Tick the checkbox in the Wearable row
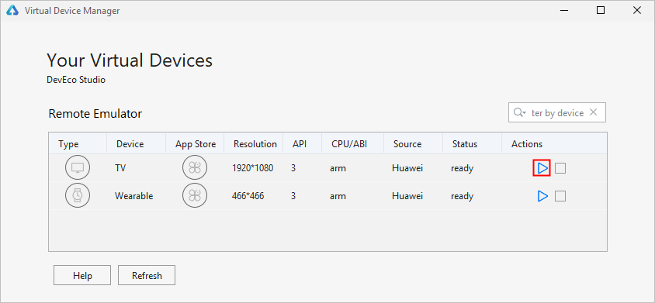Image resolution: width=655 pixels, height=303 pixels. (x=560, y=196)
